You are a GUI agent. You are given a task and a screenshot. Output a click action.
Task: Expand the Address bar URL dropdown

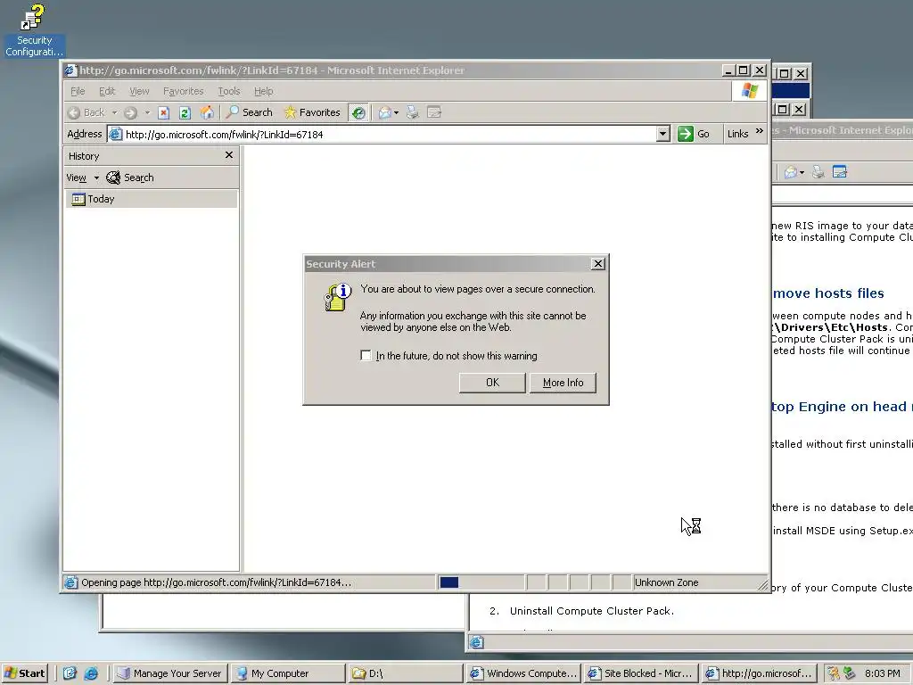click(662, 134)
